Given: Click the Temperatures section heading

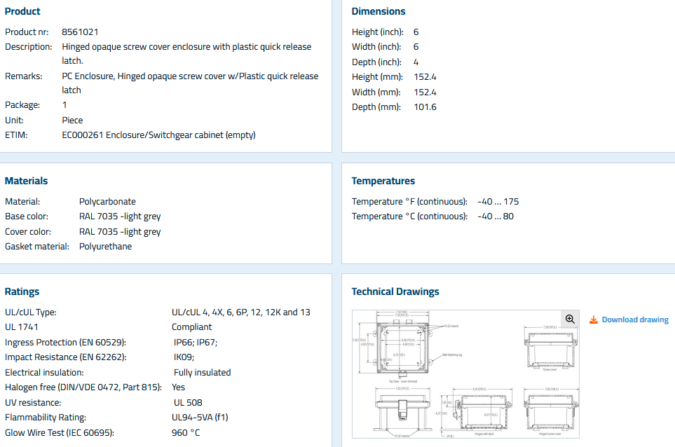Looking at the screenshot, I should point(383,181).
